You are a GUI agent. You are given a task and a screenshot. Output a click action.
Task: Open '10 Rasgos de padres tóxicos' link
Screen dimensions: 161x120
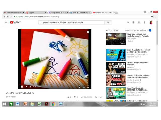tap(137, 101)
